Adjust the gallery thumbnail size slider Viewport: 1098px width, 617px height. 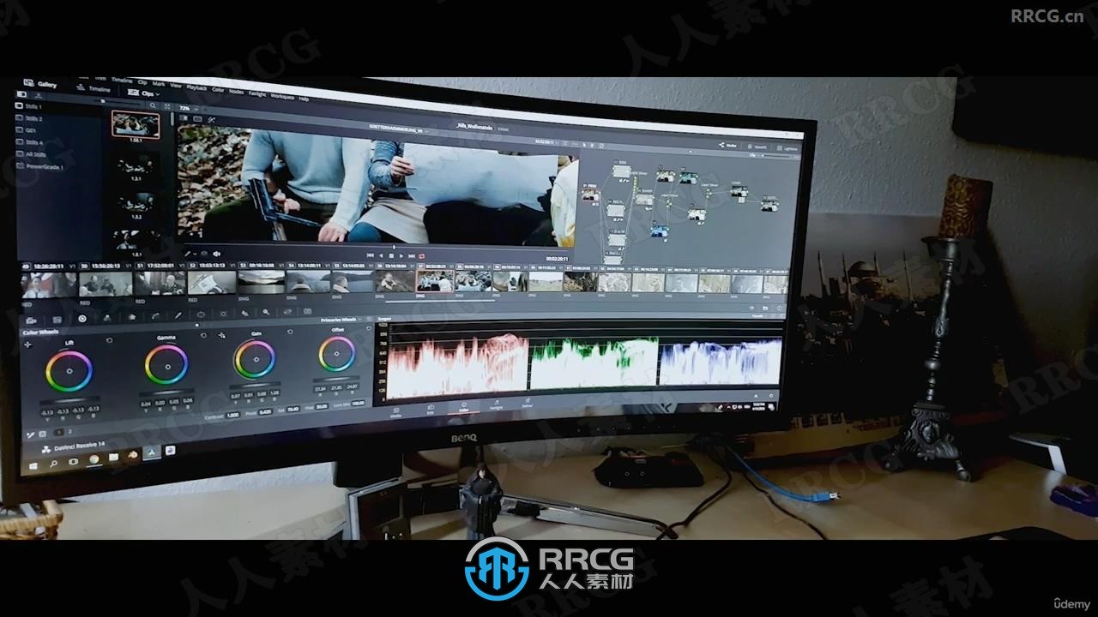click(x=117, y=101)
